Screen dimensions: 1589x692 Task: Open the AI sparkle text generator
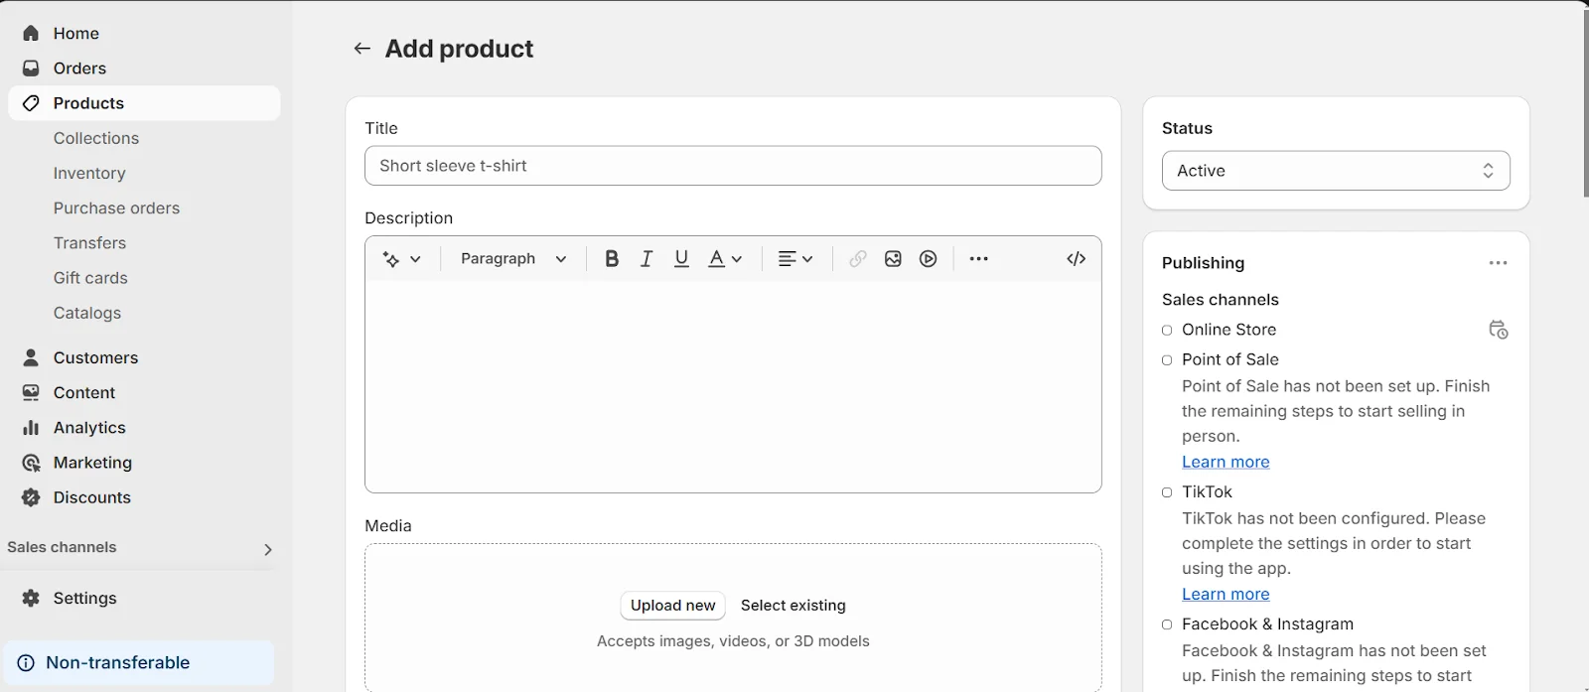click(390, 259)
